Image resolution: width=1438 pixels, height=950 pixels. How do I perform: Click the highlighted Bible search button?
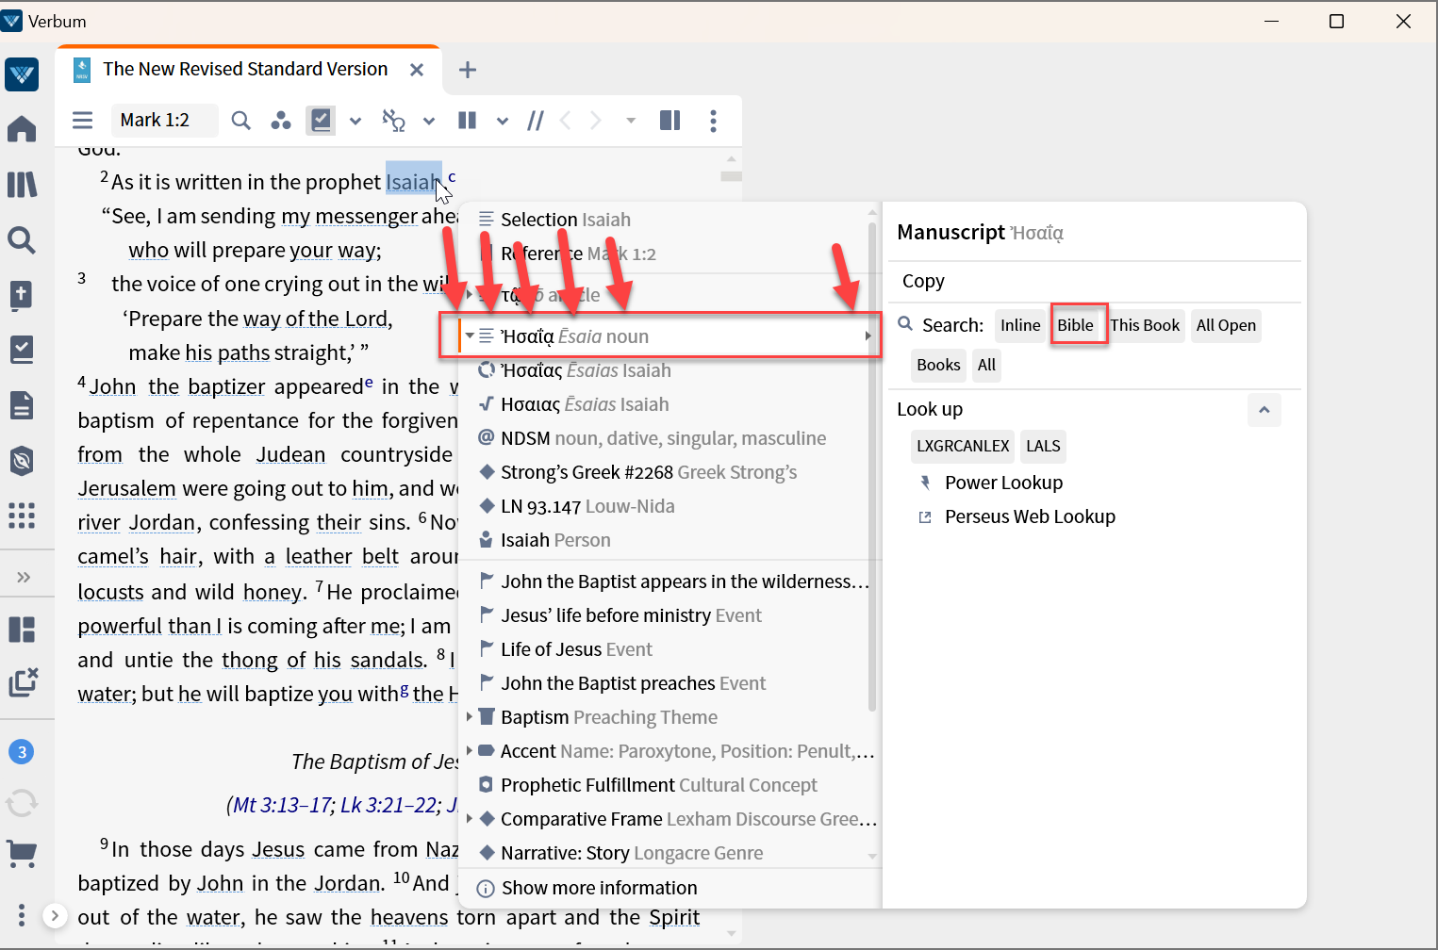point(1077,324)
